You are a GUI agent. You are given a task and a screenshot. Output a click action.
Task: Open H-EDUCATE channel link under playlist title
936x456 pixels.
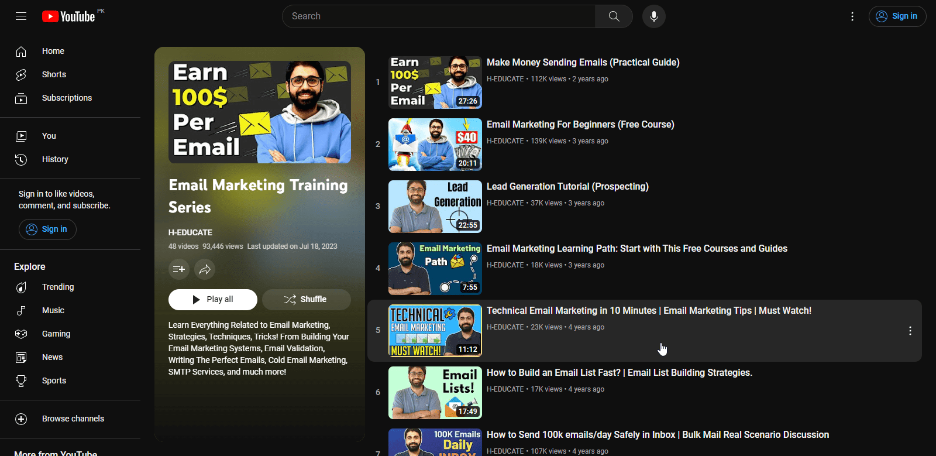190,232
